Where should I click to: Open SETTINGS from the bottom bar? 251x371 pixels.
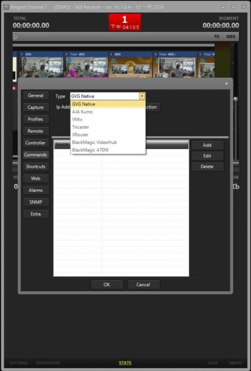coord(18,363)
